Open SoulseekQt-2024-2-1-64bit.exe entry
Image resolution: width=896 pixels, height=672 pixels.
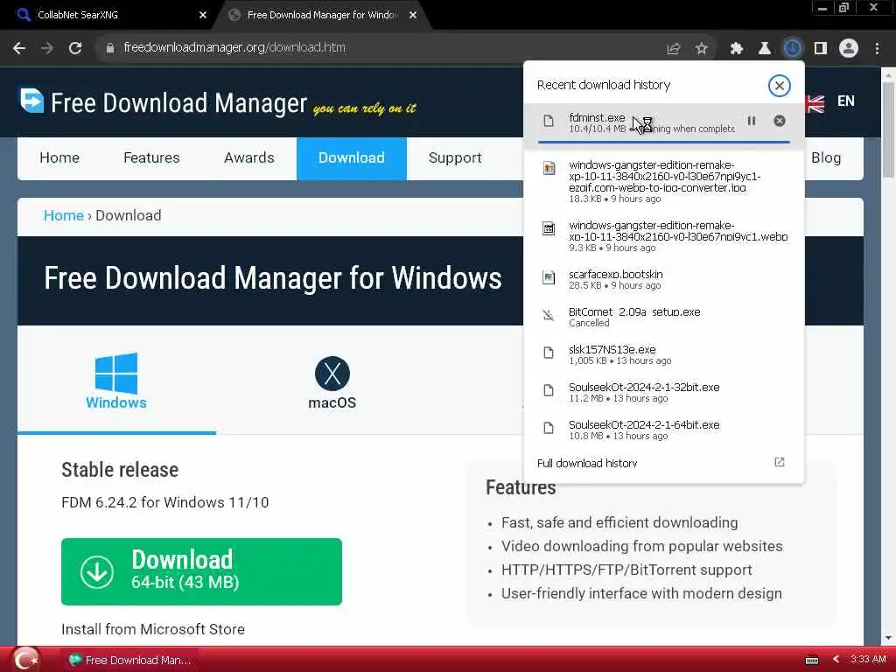(x=664, y=430)
